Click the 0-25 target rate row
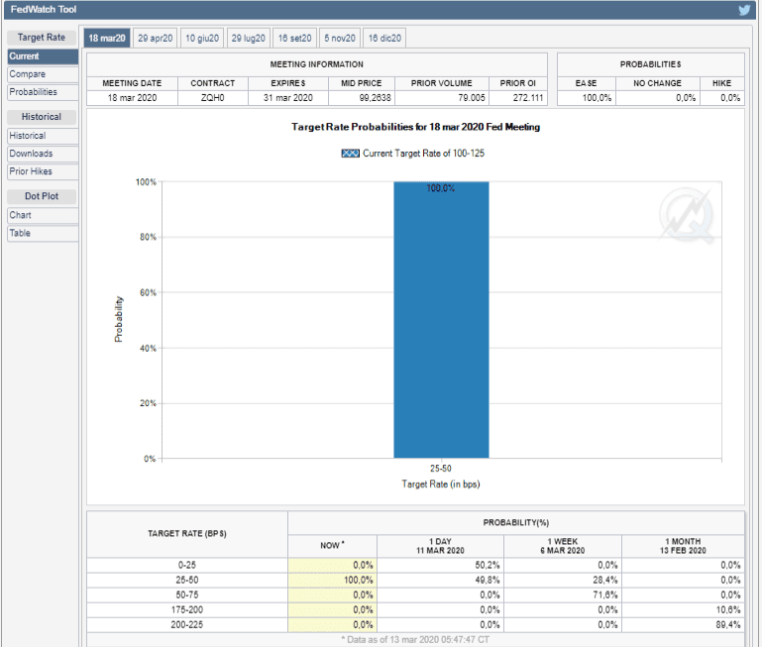 coord(415,566)
